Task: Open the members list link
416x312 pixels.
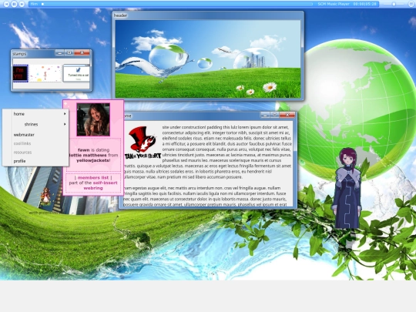Action: click(93, 177)
